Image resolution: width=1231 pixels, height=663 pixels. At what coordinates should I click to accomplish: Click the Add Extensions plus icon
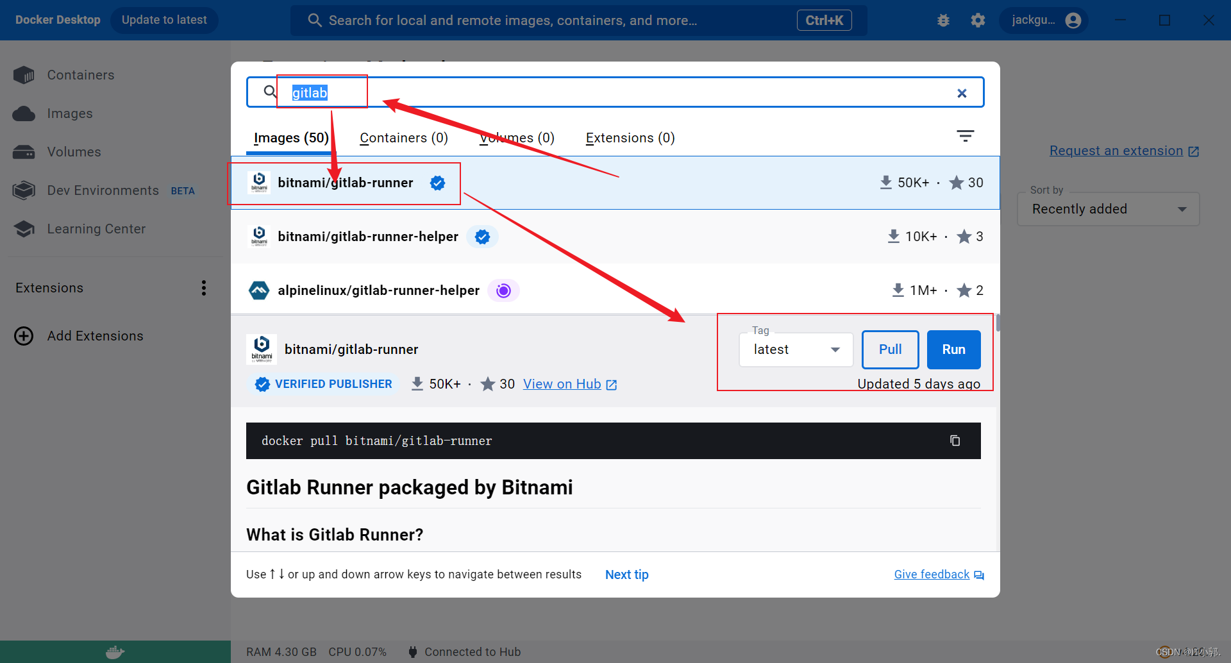pyautogui.click(x=24, y=336)
